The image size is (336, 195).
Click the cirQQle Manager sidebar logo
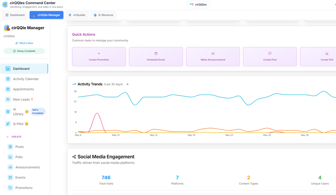7,28
